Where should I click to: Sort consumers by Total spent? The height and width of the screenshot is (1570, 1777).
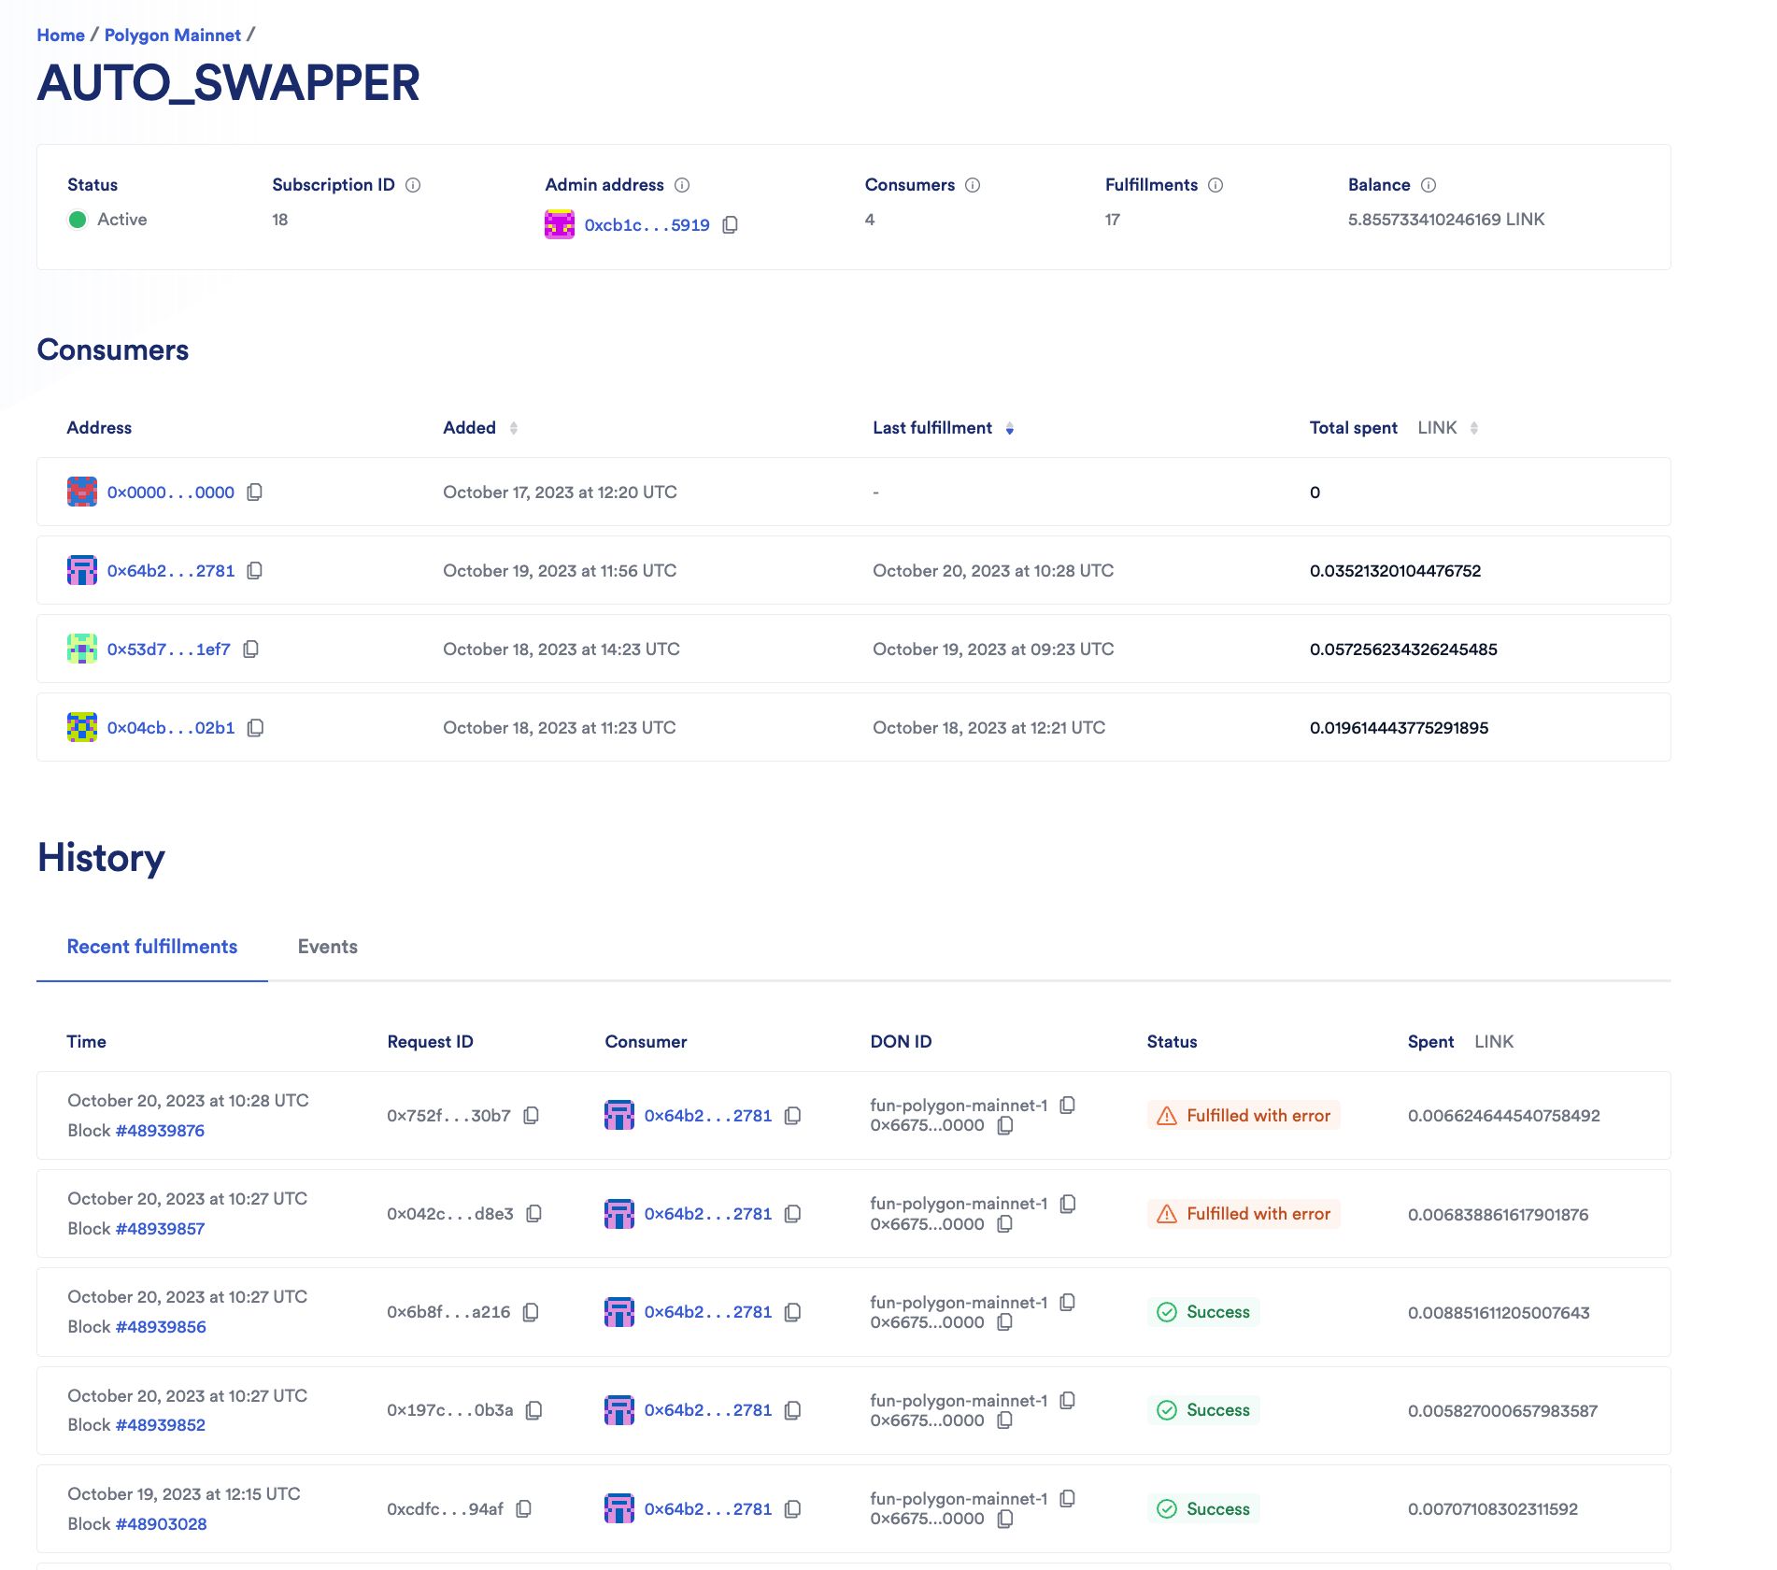pos(1474,428)
